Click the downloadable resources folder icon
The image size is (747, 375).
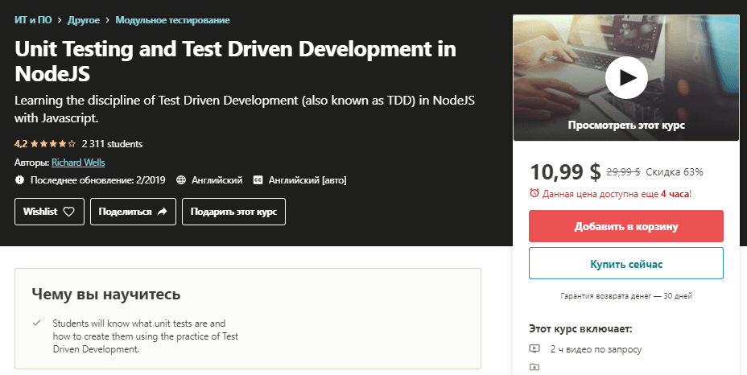click(534, 367)
